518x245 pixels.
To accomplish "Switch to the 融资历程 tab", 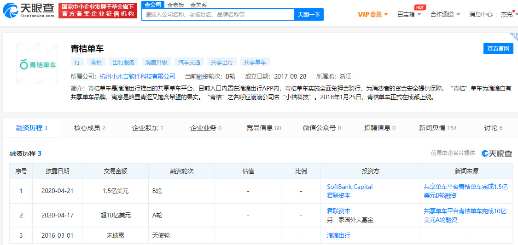I will pos(32,128).
